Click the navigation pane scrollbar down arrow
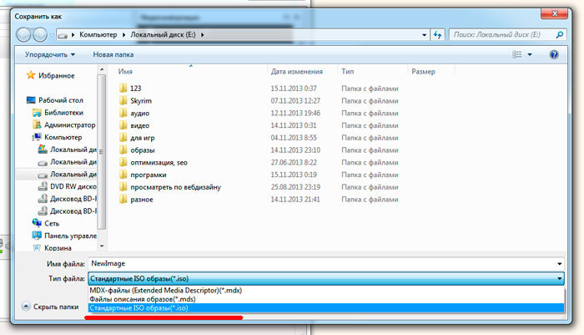 (102, 246)
